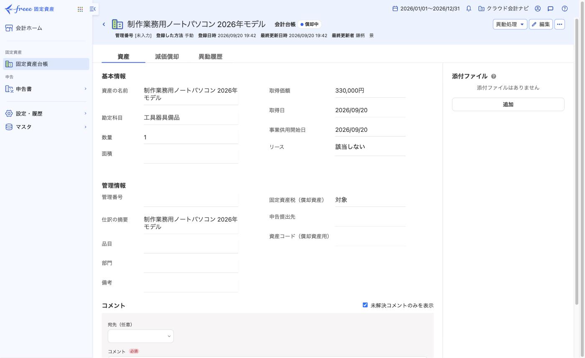
Task: Open the fiscal period 2026/01/01〜2026/12/31 selector
Action: click(x=426, y=8)
